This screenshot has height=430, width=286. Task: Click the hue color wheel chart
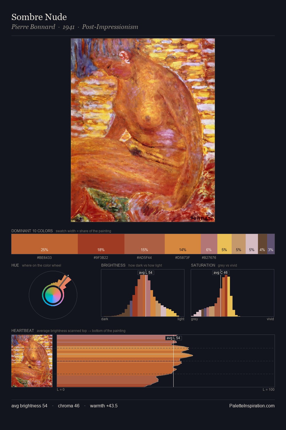tap(53, 295)
